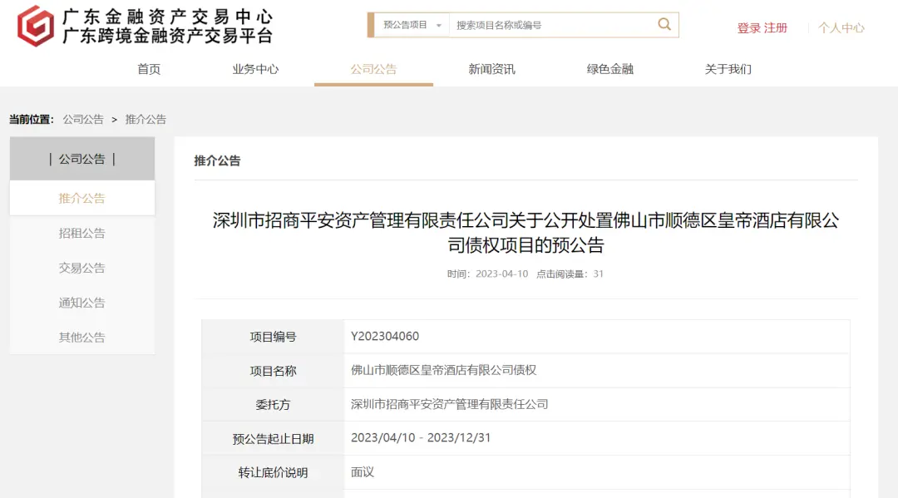898x498 pixels.
Task: Click the 广东金融资产交易中心 site title
Action: 167,16
